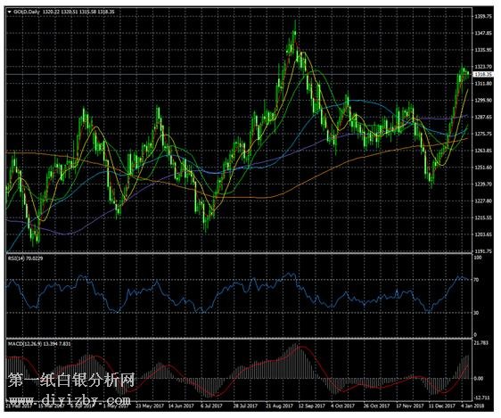This screenshot has height=418, width=501.
Task: Click the 26 Oct 2017 date label
Action: (x=376, y=406)
